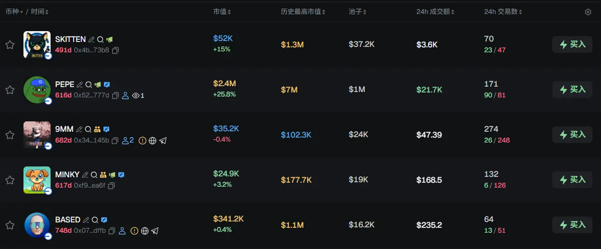Screen dimensions: 601x249
Task: Click the warning alert icon on 9MM row
Action: 142,141
